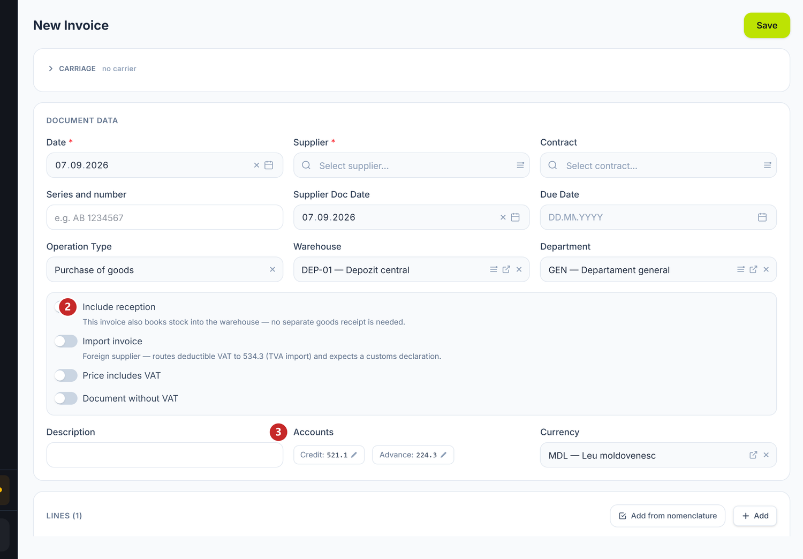Click the 'Import invoice' label
The image size is (803, 559).
click(x=112, y=341)
